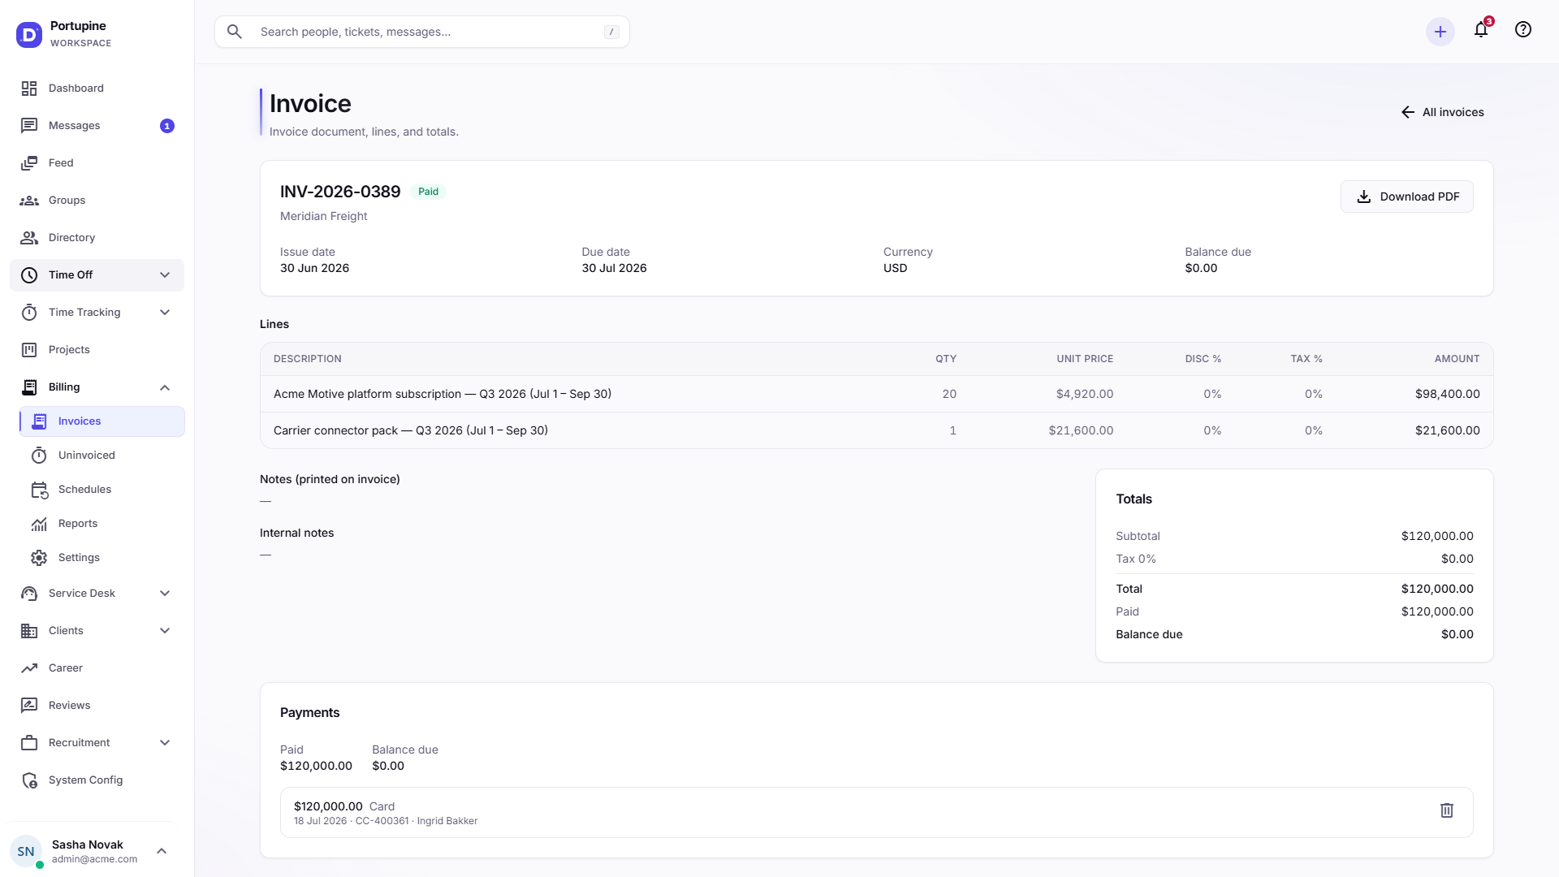Image resolution: width=1559 pixels, height=877 pixels.
Task: Open the Projects page
Action: point(97,350)
